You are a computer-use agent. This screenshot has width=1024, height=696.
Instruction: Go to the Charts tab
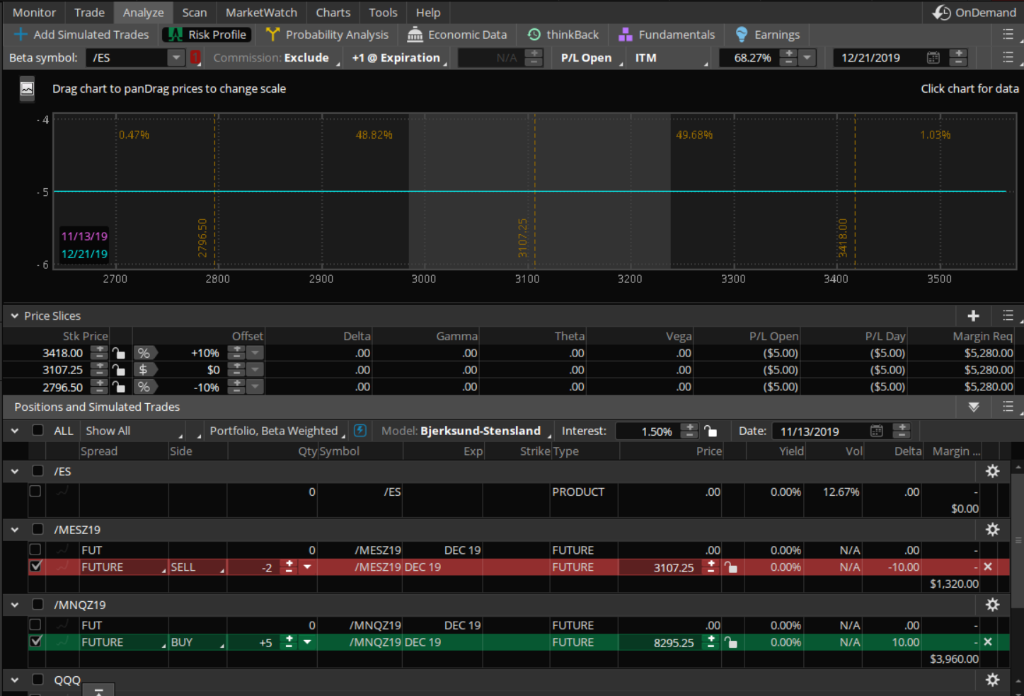tap(333, 13)
